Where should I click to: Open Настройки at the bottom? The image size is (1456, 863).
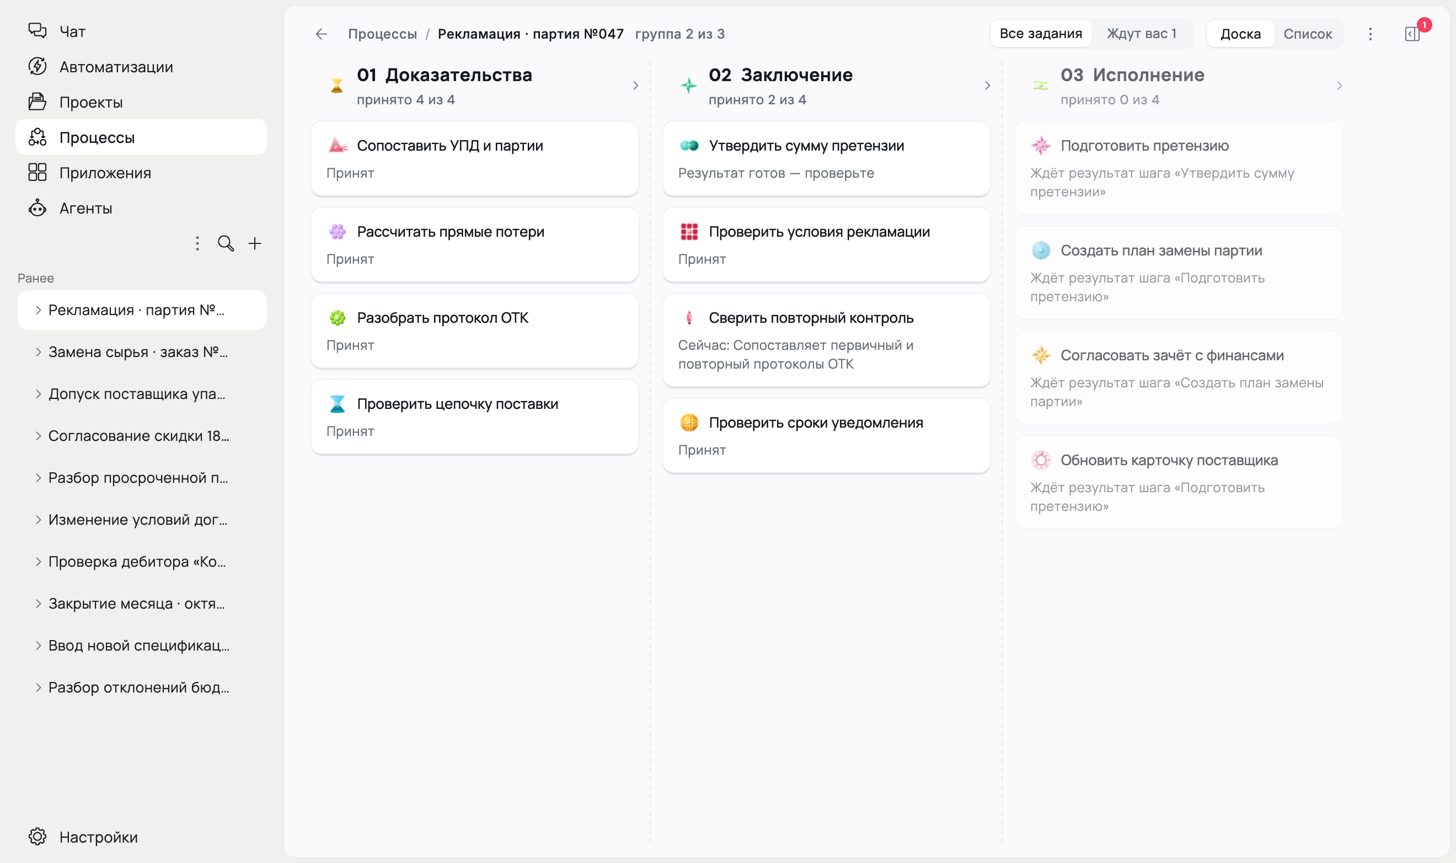tap(141, 837)
